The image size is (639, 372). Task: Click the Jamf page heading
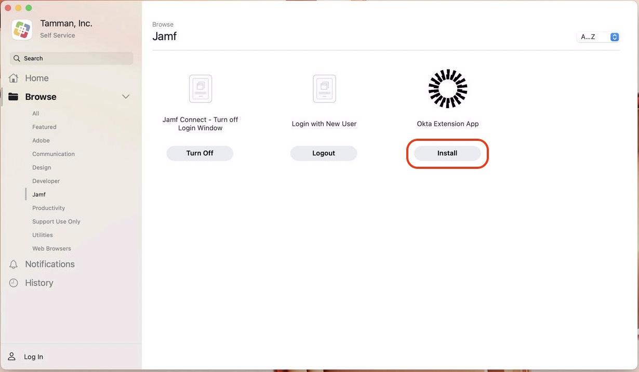(165, 36)
